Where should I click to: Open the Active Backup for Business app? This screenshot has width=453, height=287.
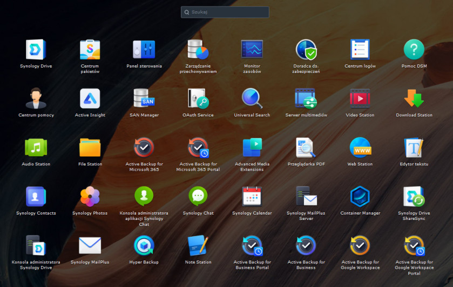306,245
